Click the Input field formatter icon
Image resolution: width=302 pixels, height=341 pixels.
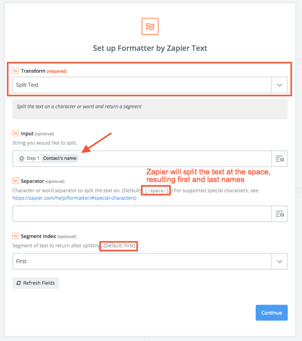tap(15, 133)
